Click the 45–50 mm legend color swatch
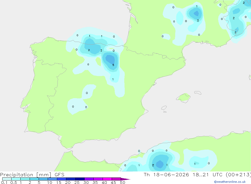This screenshot has width=251, height=184. tap(116, 179)
